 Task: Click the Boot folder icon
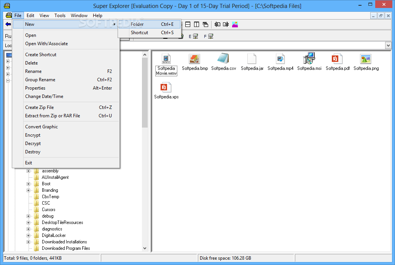click(37, 184)
